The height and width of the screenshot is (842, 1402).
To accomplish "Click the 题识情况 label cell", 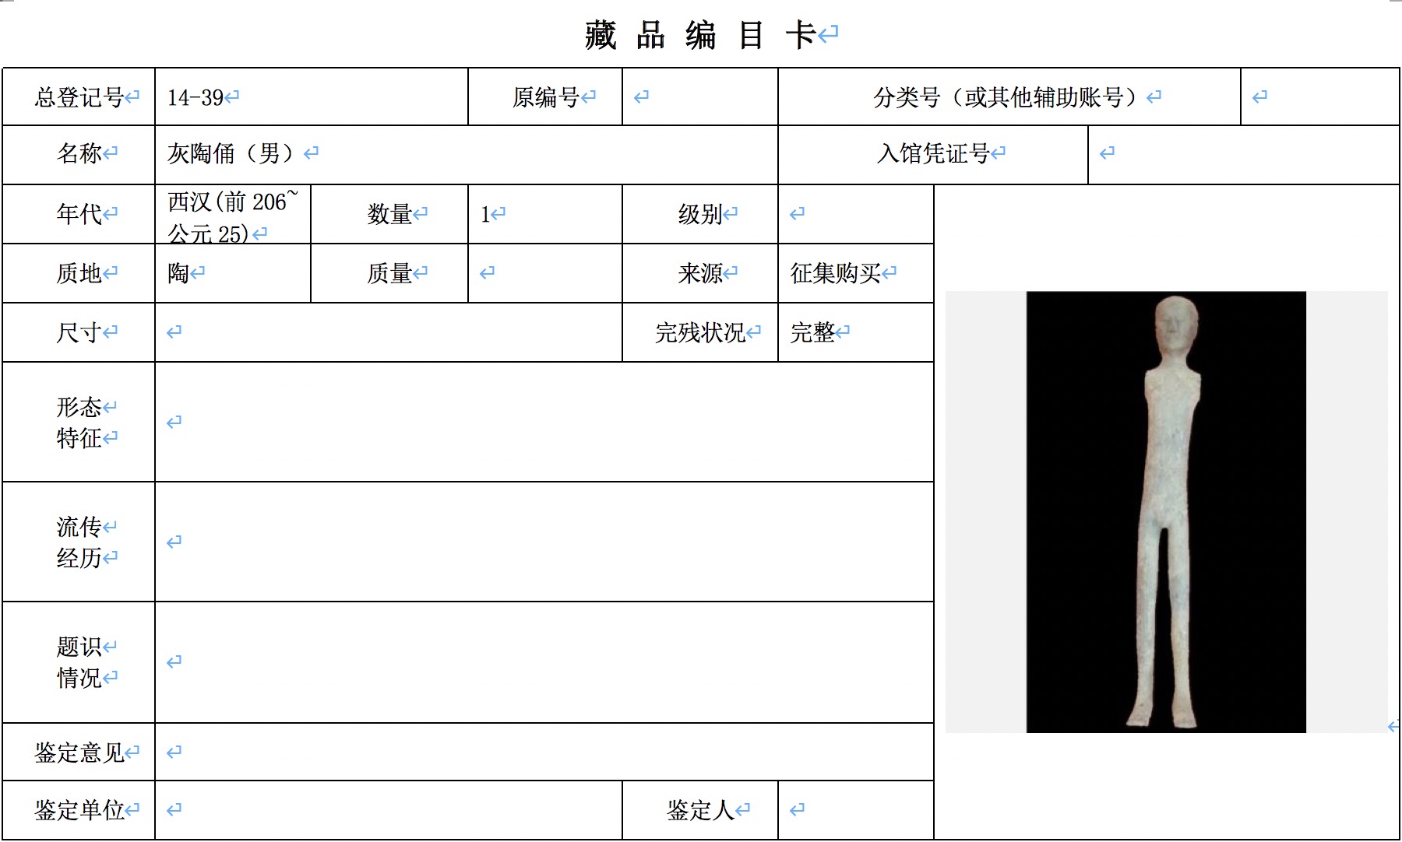I will click(x=79, y=662).
